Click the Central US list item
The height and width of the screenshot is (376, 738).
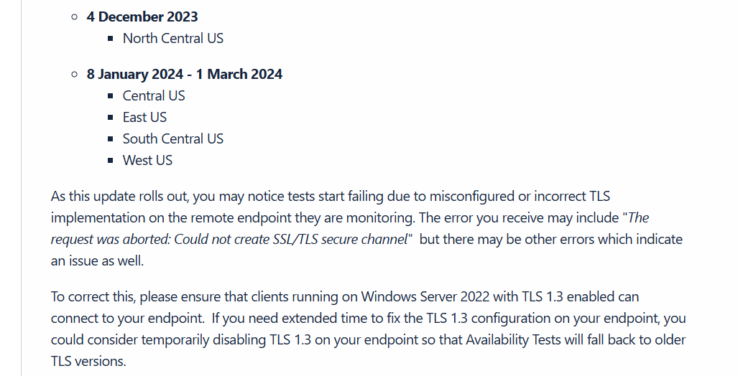[154, 96]
